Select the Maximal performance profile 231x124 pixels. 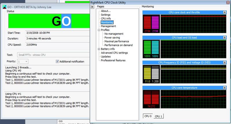point(117,41)
